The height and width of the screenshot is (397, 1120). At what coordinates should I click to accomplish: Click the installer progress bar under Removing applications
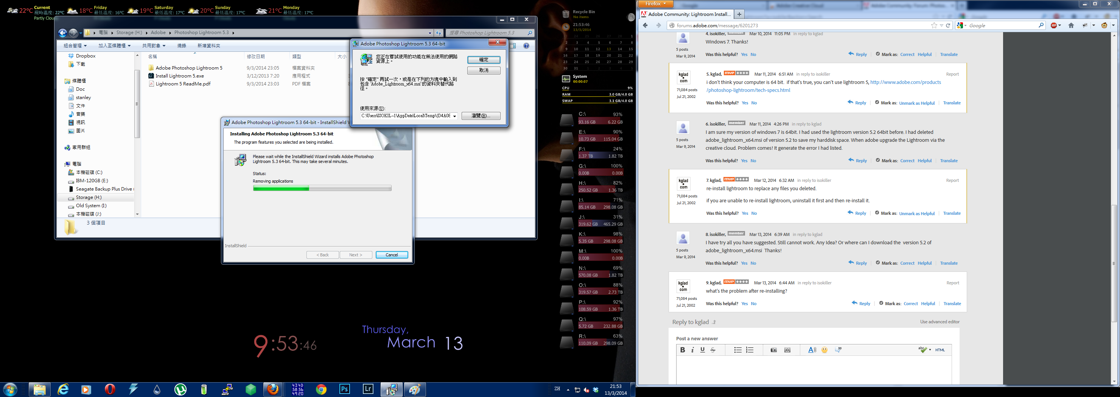[x=322, y=189]
